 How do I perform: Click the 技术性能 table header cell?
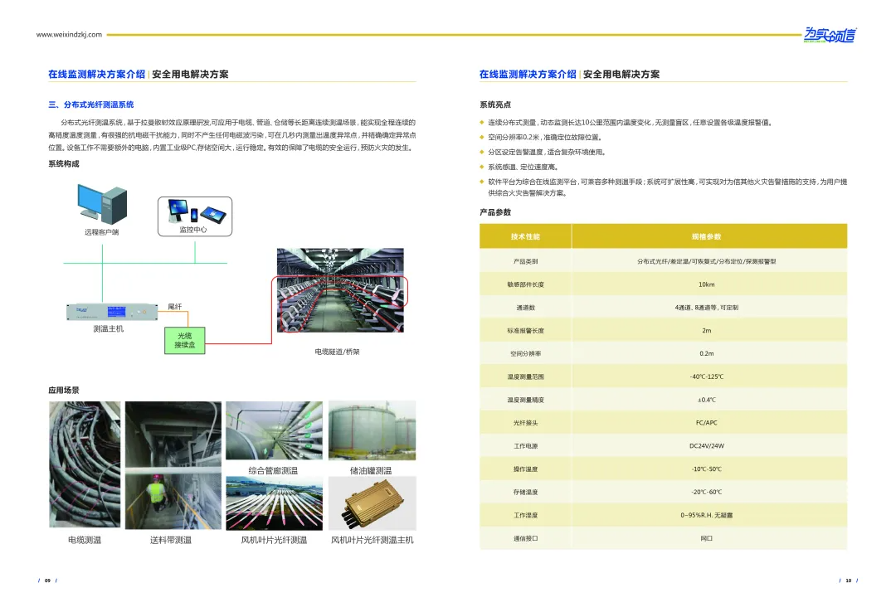pos(525,236)
